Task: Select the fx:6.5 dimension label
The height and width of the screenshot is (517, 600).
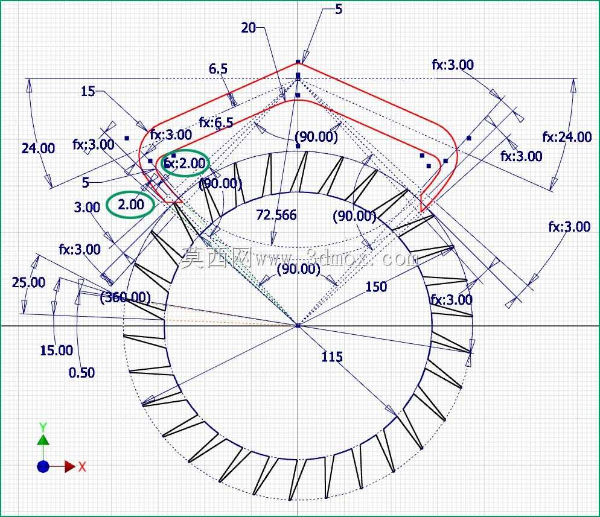Action: pos(216,122)
